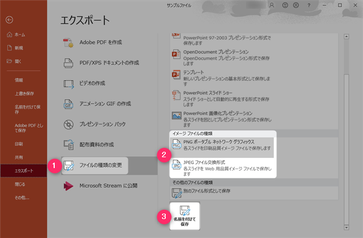Open the account profile icon in title bar

(272, 5)
